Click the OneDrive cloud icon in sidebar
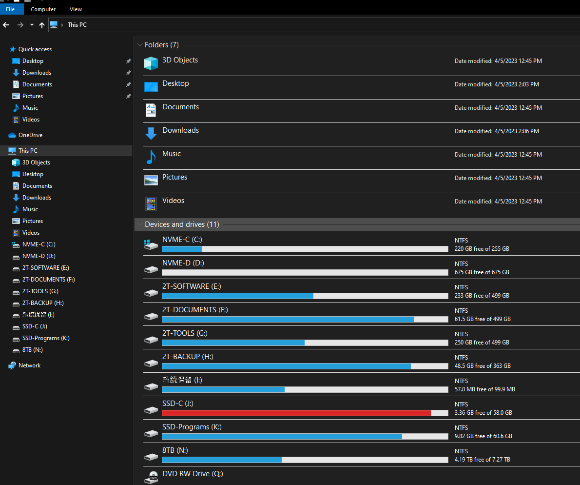Screen dimensions: 580x485 coord(12,135)
